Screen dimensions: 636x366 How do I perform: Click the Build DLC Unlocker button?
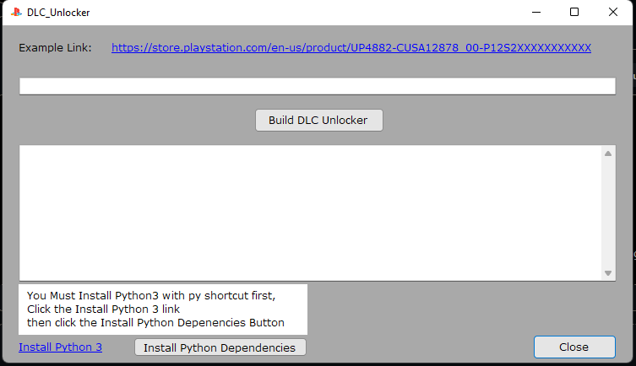pyautogui.click(x=318, y=121)
